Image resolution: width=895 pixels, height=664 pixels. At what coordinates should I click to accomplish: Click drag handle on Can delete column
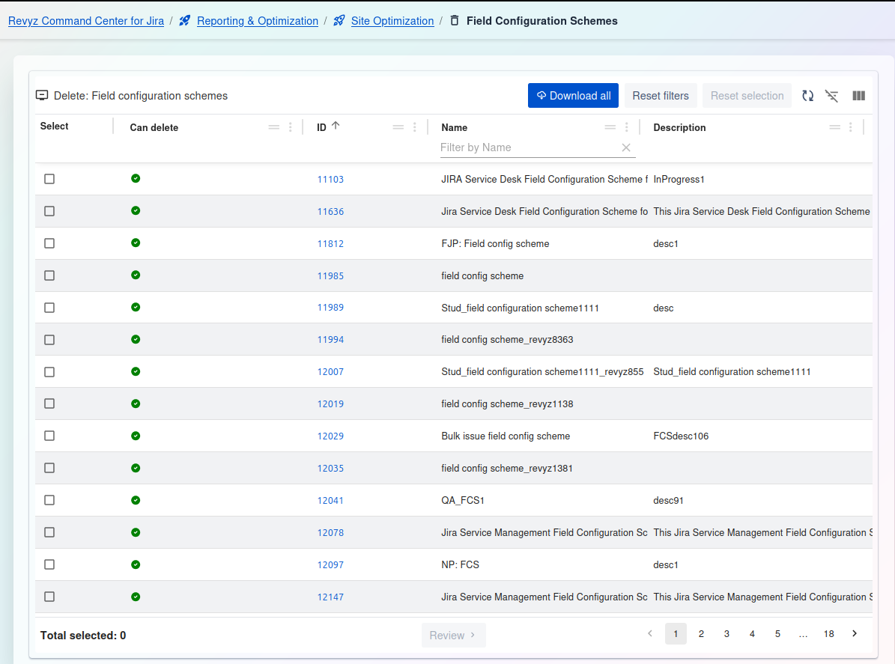click(x=274, y=127)
